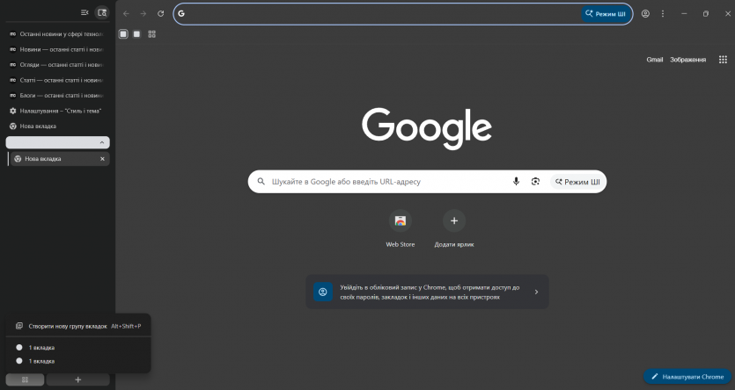735x390 pixels.
Task: Switch to the Новини — останні статті tab
Action: [56, 49]
